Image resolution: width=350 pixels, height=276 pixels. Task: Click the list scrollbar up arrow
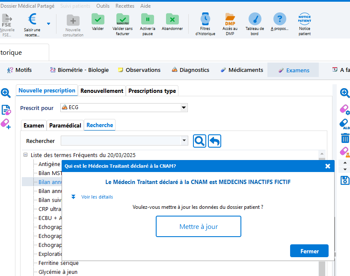pos(322,154)
